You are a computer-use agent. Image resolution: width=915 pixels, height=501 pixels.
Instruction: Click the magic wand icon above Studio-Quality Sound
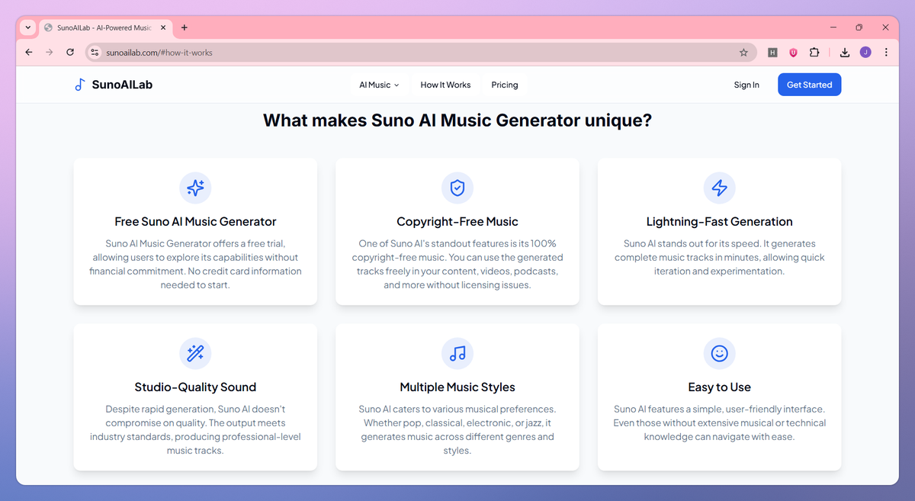pos(195,353)
